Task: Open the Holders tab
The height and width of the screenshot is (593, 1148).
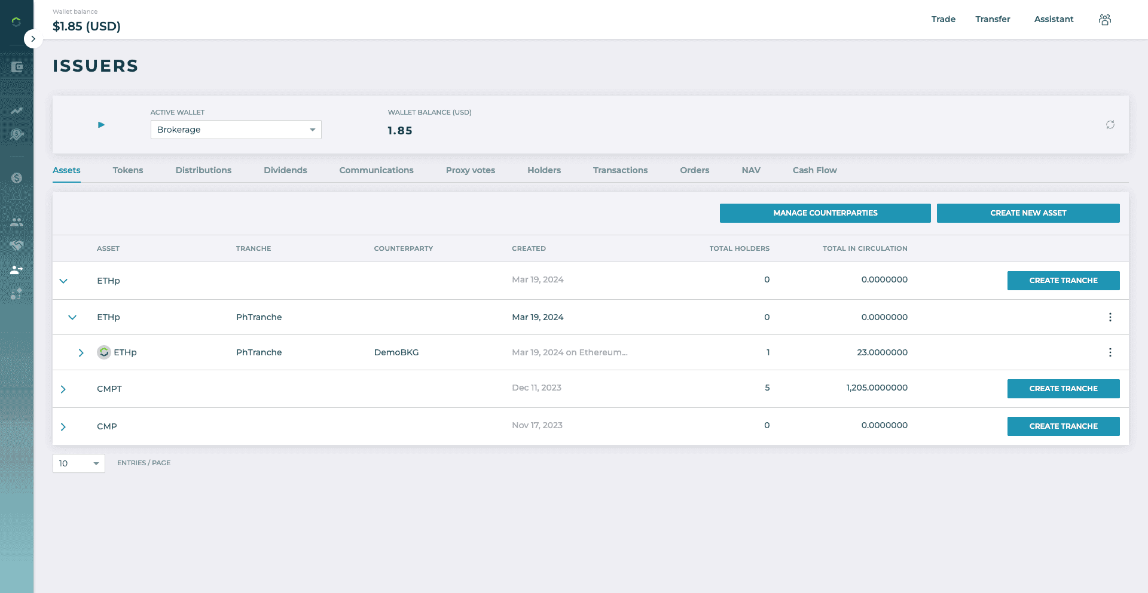Action: [544, 170]
